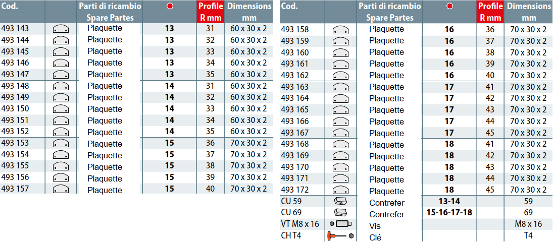Click the red Profile R mm header in left table
The width and height of the screenshot is (553, 242).
[210, 12]
